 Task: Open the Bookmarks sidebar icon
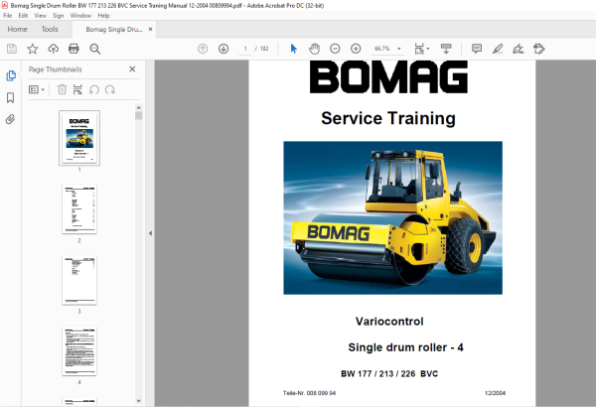click(x=11, y=97)
